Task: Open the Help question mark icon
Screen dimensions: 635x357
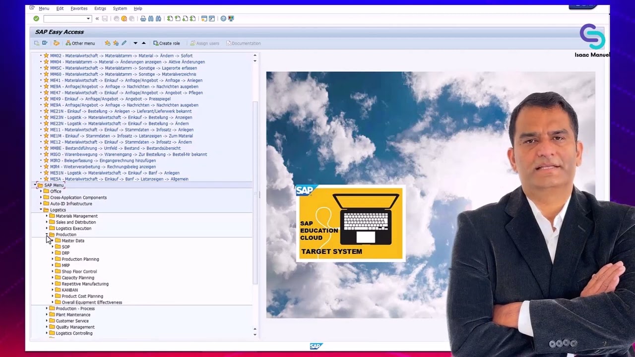Action: (223, 19)
